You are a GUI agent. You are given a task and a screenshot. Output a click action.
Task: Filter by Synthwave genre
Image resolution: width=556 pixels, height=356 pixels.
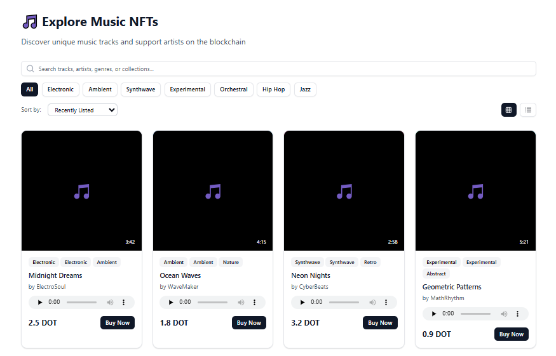click(140, 89)
